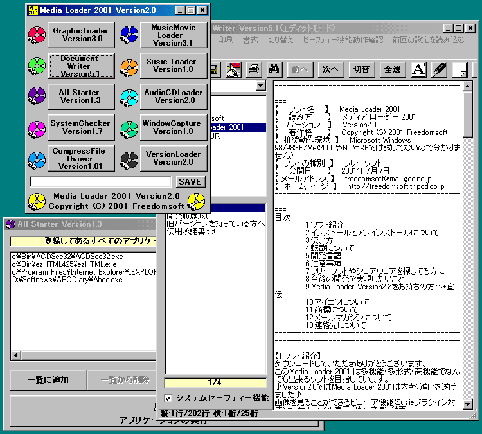Click the 次へ (next) toolbar button
The width and height of the screenshot is (482, 434).
331,69
